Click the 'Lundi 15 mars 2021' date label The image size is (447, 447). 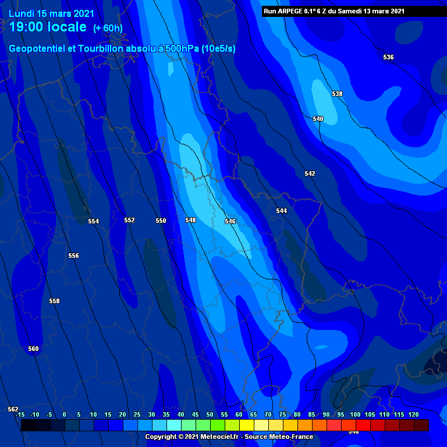point(51,13)
